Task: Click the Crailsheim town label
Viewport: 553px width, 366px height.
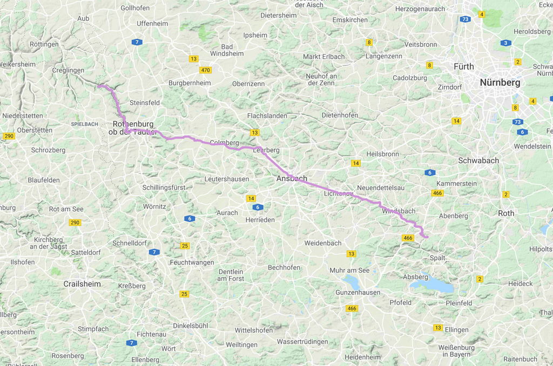Action: tap(82, 284)
